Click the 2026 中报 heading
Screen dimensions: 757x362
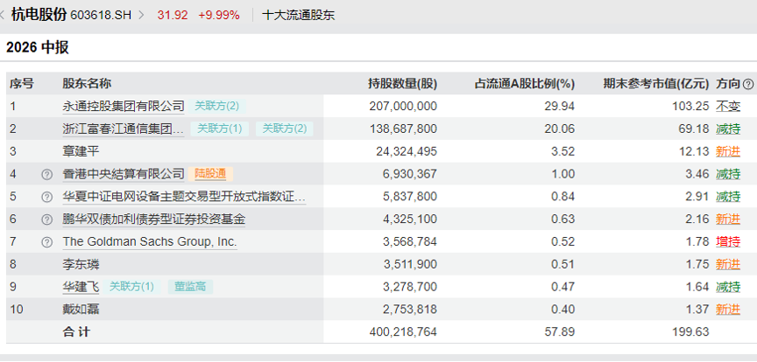[x=38, y=47]
